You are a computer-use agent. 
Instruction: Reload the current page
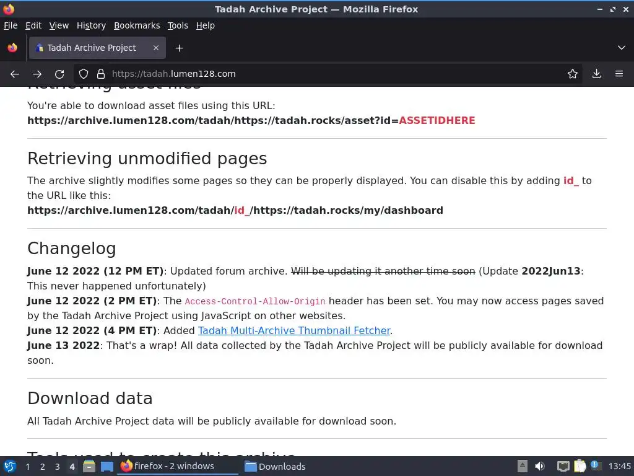click(59, 74)
